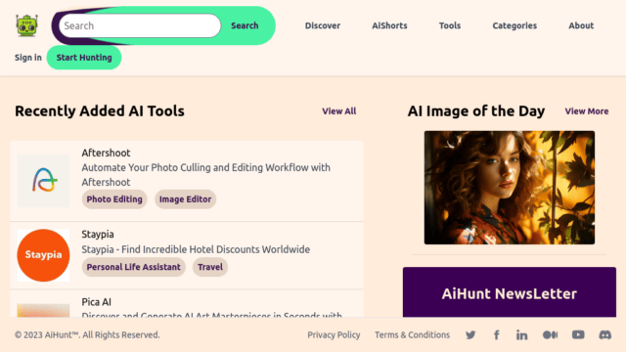The image size is (626, 352).
Task: Open the Medium icon in footer
Action: (x=550, y=334)
